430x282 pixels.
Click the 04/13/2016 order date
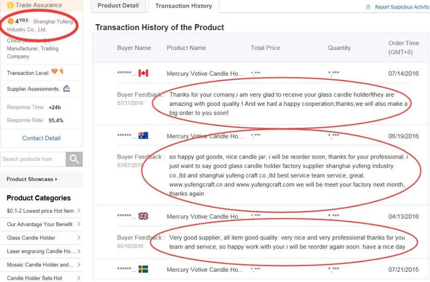403,217
